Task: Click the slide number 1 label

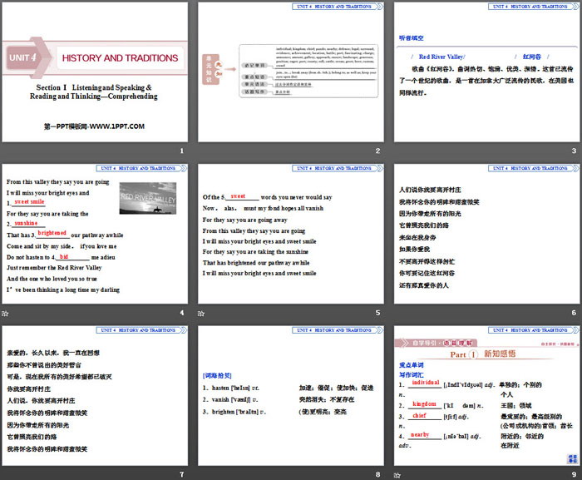Action: coord(182,151)
